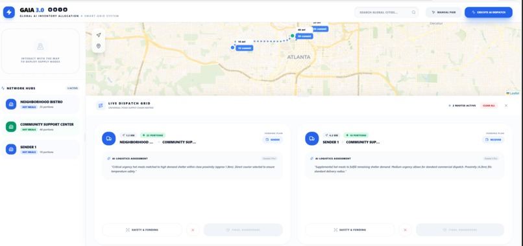Click AI Logistics Assessment icon, second card
Screen dimensions: 523x246
point(312,159)
